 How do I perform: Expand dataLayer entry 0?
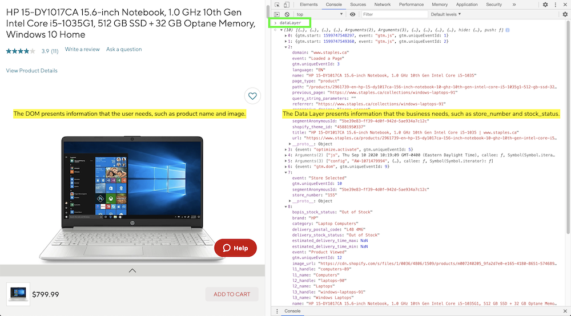(x=286, y=35)
